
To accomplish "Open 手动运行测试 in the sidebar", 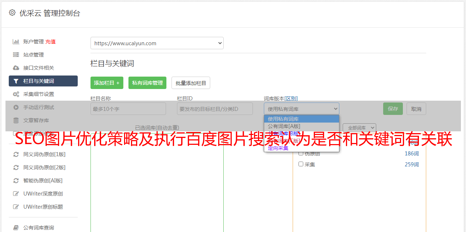I will (39, 107).
